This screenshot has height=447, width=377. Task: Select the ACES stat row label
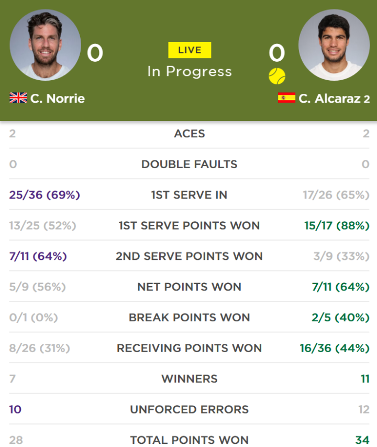click(x=190, y=134)
